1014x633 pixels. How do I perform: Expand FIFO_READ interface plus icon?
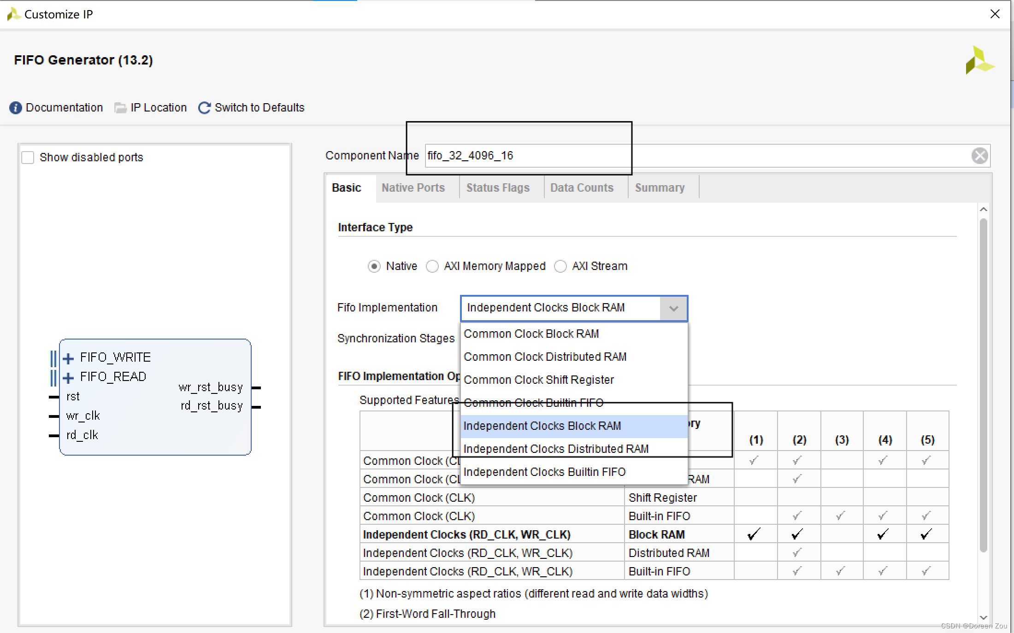pyautogui.click(x=68, y=378)
